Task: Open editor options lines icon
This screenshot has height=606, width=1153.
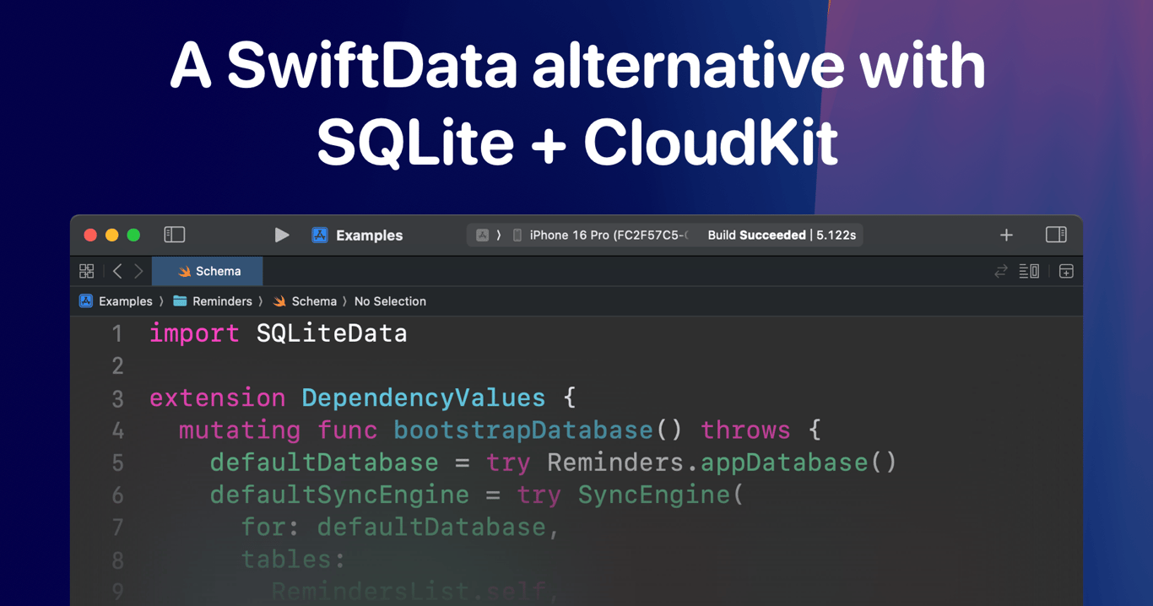Action: point(1029,271)
